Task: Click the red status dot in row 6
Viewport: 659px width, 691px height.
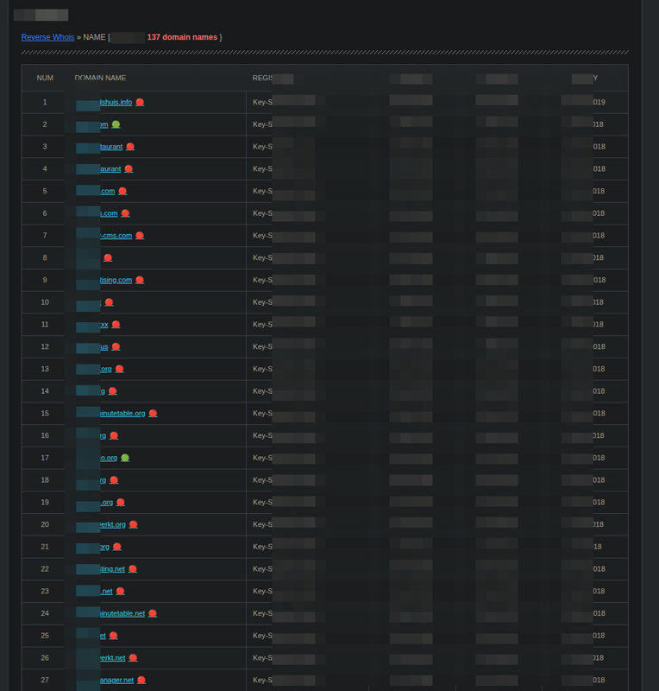Action: (x=125, y=213)
